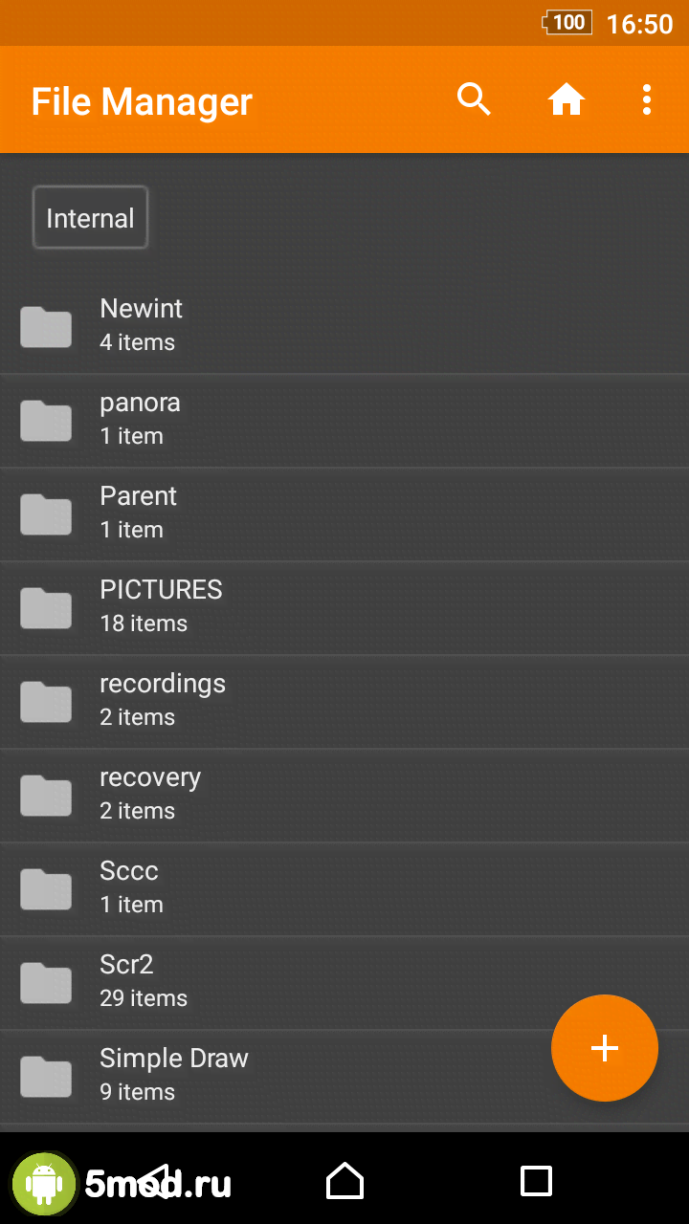Tap the recovery folder icon
The height and width of the screenshot is (1224, 689).
coord(46,795)
